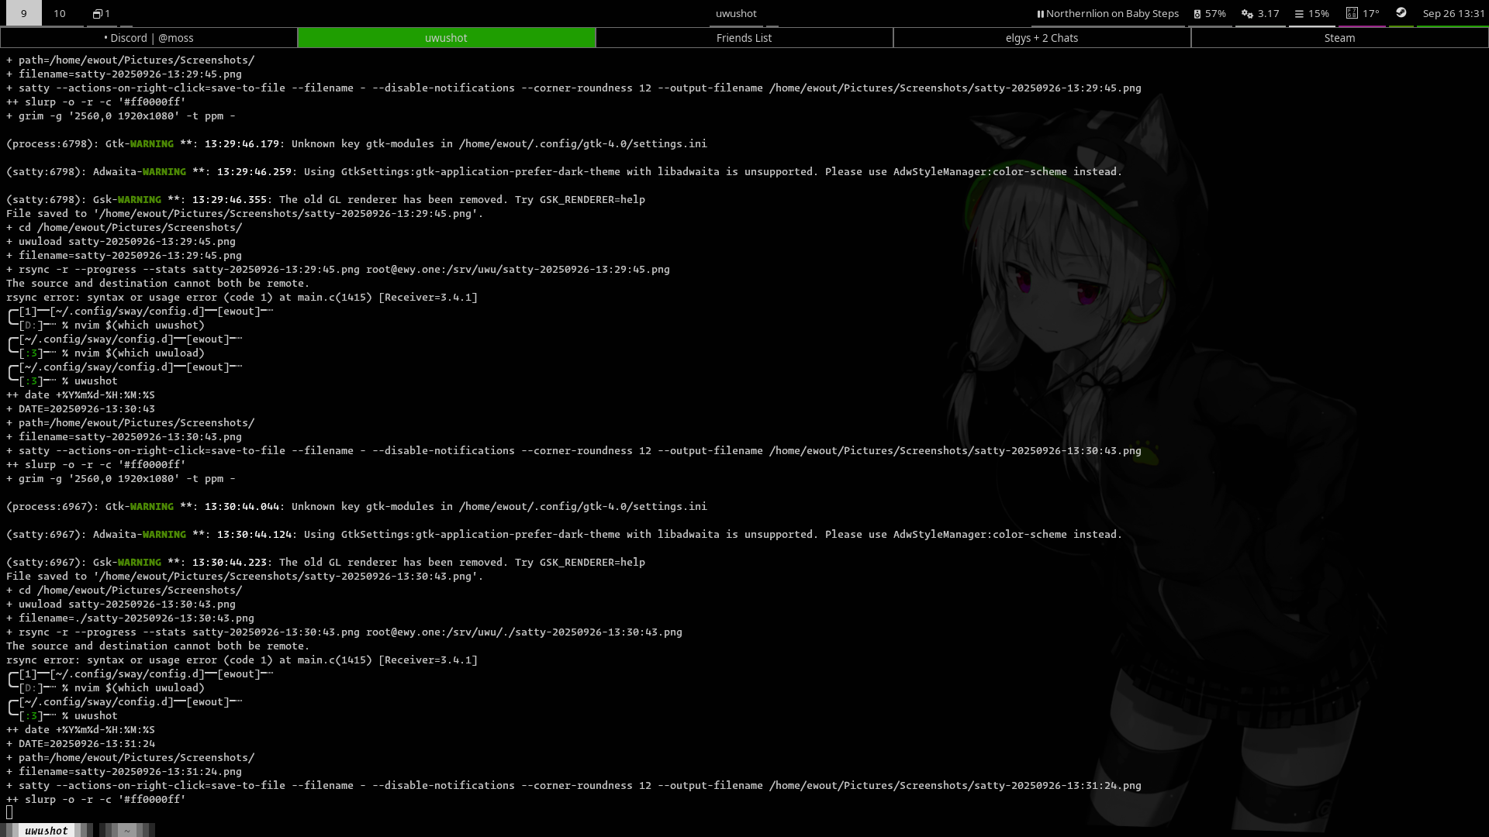Switch to workspace 10
1489x837 pixels.
point(60,13)
